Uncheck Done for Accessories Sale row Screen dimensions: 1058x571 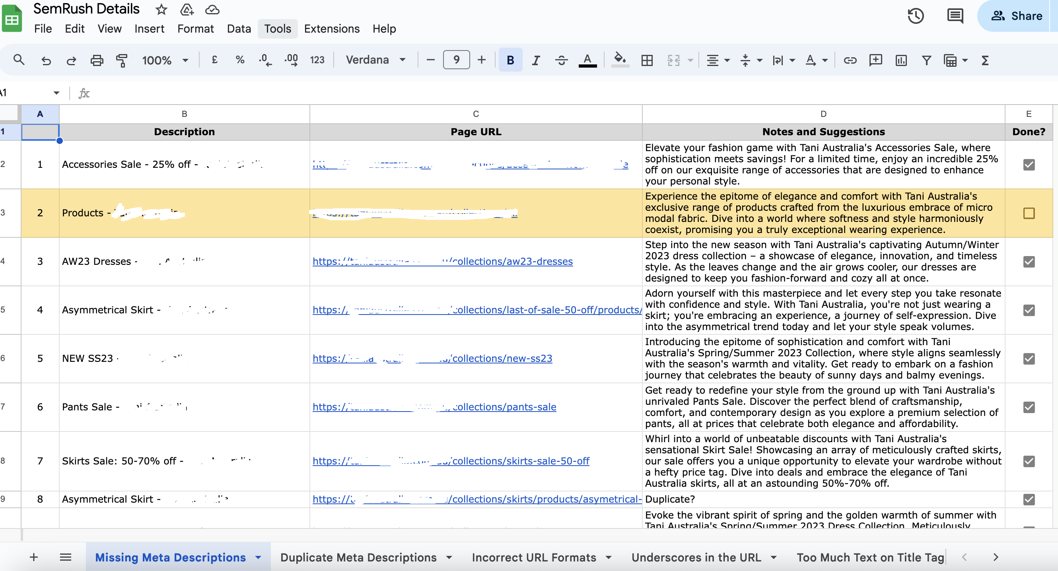(x=1029, y=165)
